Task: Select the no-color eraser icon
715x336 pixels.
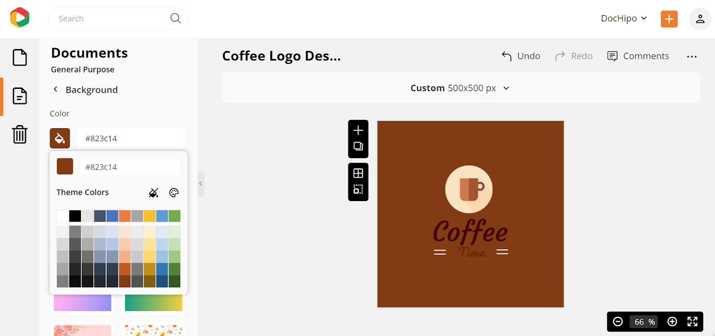Action: click(x=154, y=193)
